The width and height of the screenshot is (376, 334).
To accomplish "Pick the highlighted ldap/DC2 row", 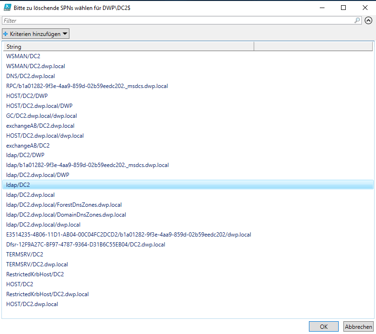I will point(18,185).
